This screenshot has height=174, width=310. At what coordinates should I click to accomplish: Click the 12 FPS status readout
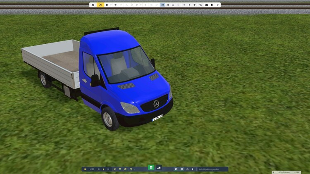point(296,172)
